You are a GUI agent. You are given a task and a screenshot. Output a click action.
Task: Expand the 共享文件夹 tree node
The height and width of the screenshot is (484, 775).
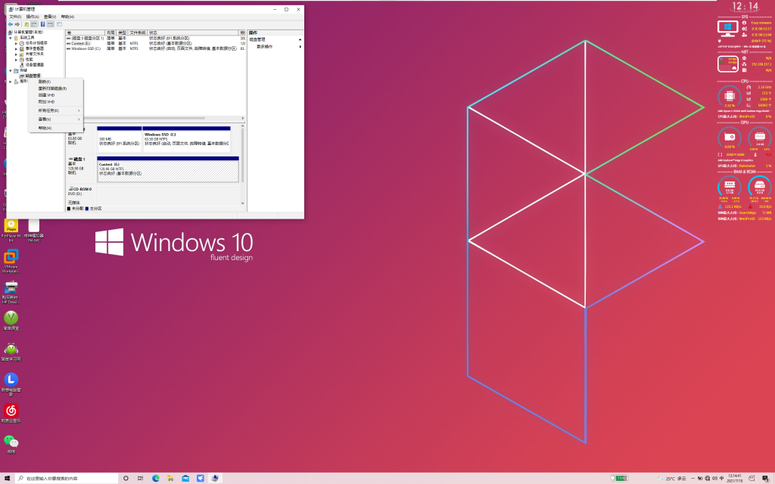point(17,54)
